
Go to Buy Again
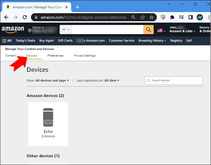pyautogui.click(x=46, y=41)
